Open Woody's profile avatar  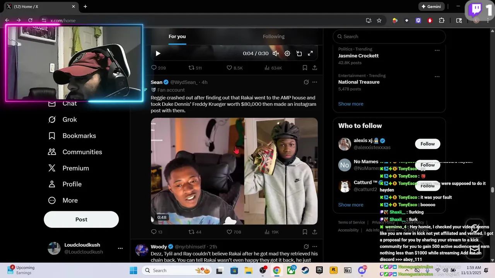[x=142, y=250]
